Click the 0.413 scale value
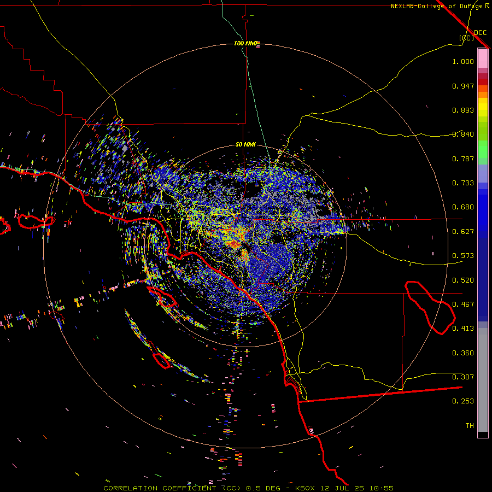 [x=463, y=329]
